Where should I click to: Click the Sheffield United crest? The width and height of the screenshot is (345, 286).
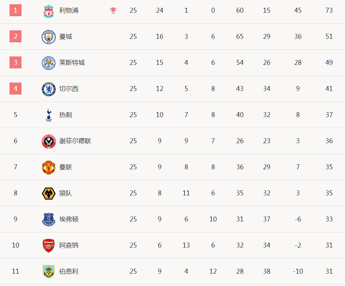(49, 141)
